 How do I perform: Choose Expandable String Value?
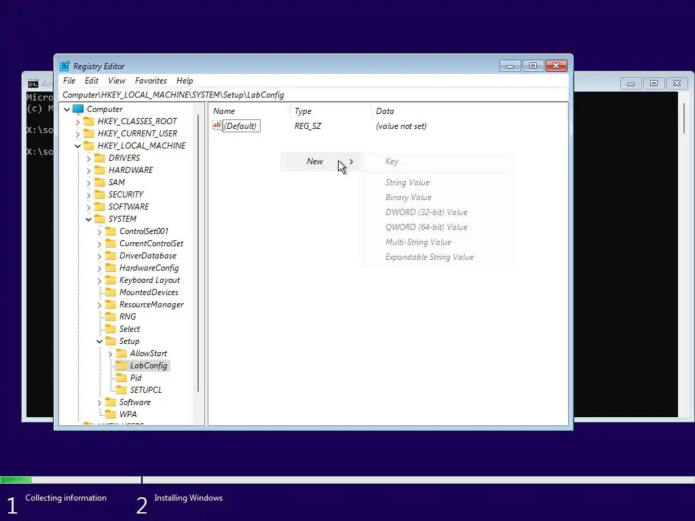click(x=436, y=257)
